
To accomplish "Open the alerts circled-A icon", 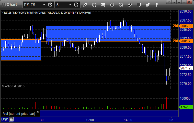I will click(x=121, y=5).
